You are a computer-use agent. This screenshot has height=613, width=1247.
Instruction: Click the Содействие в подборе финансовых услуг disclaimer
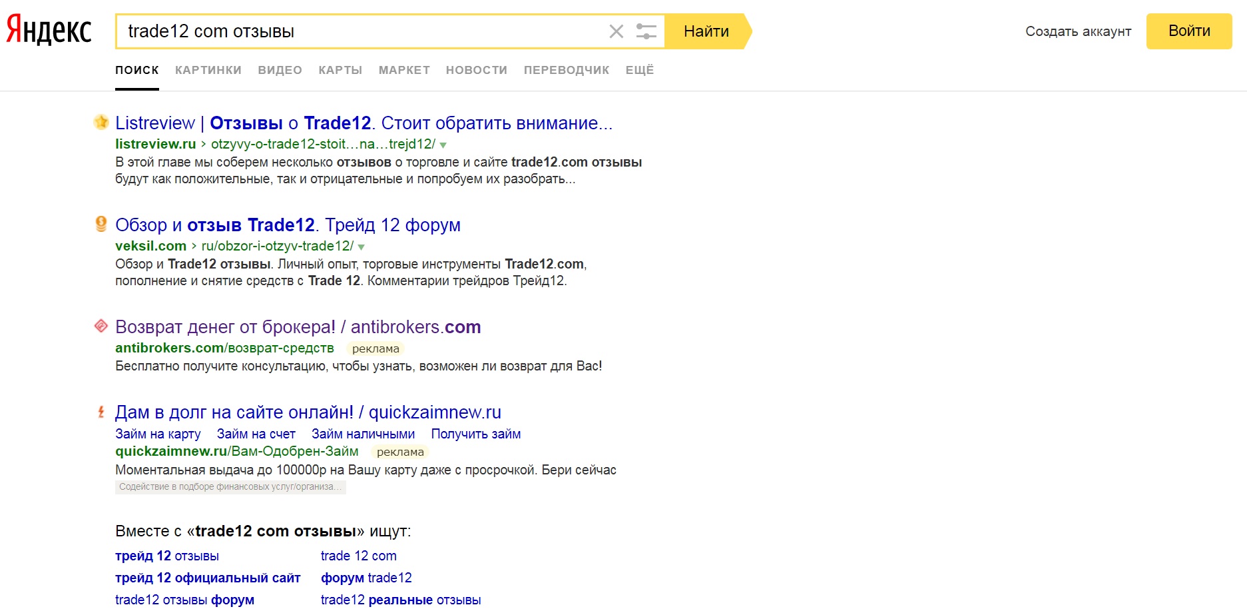pos(230,487)
